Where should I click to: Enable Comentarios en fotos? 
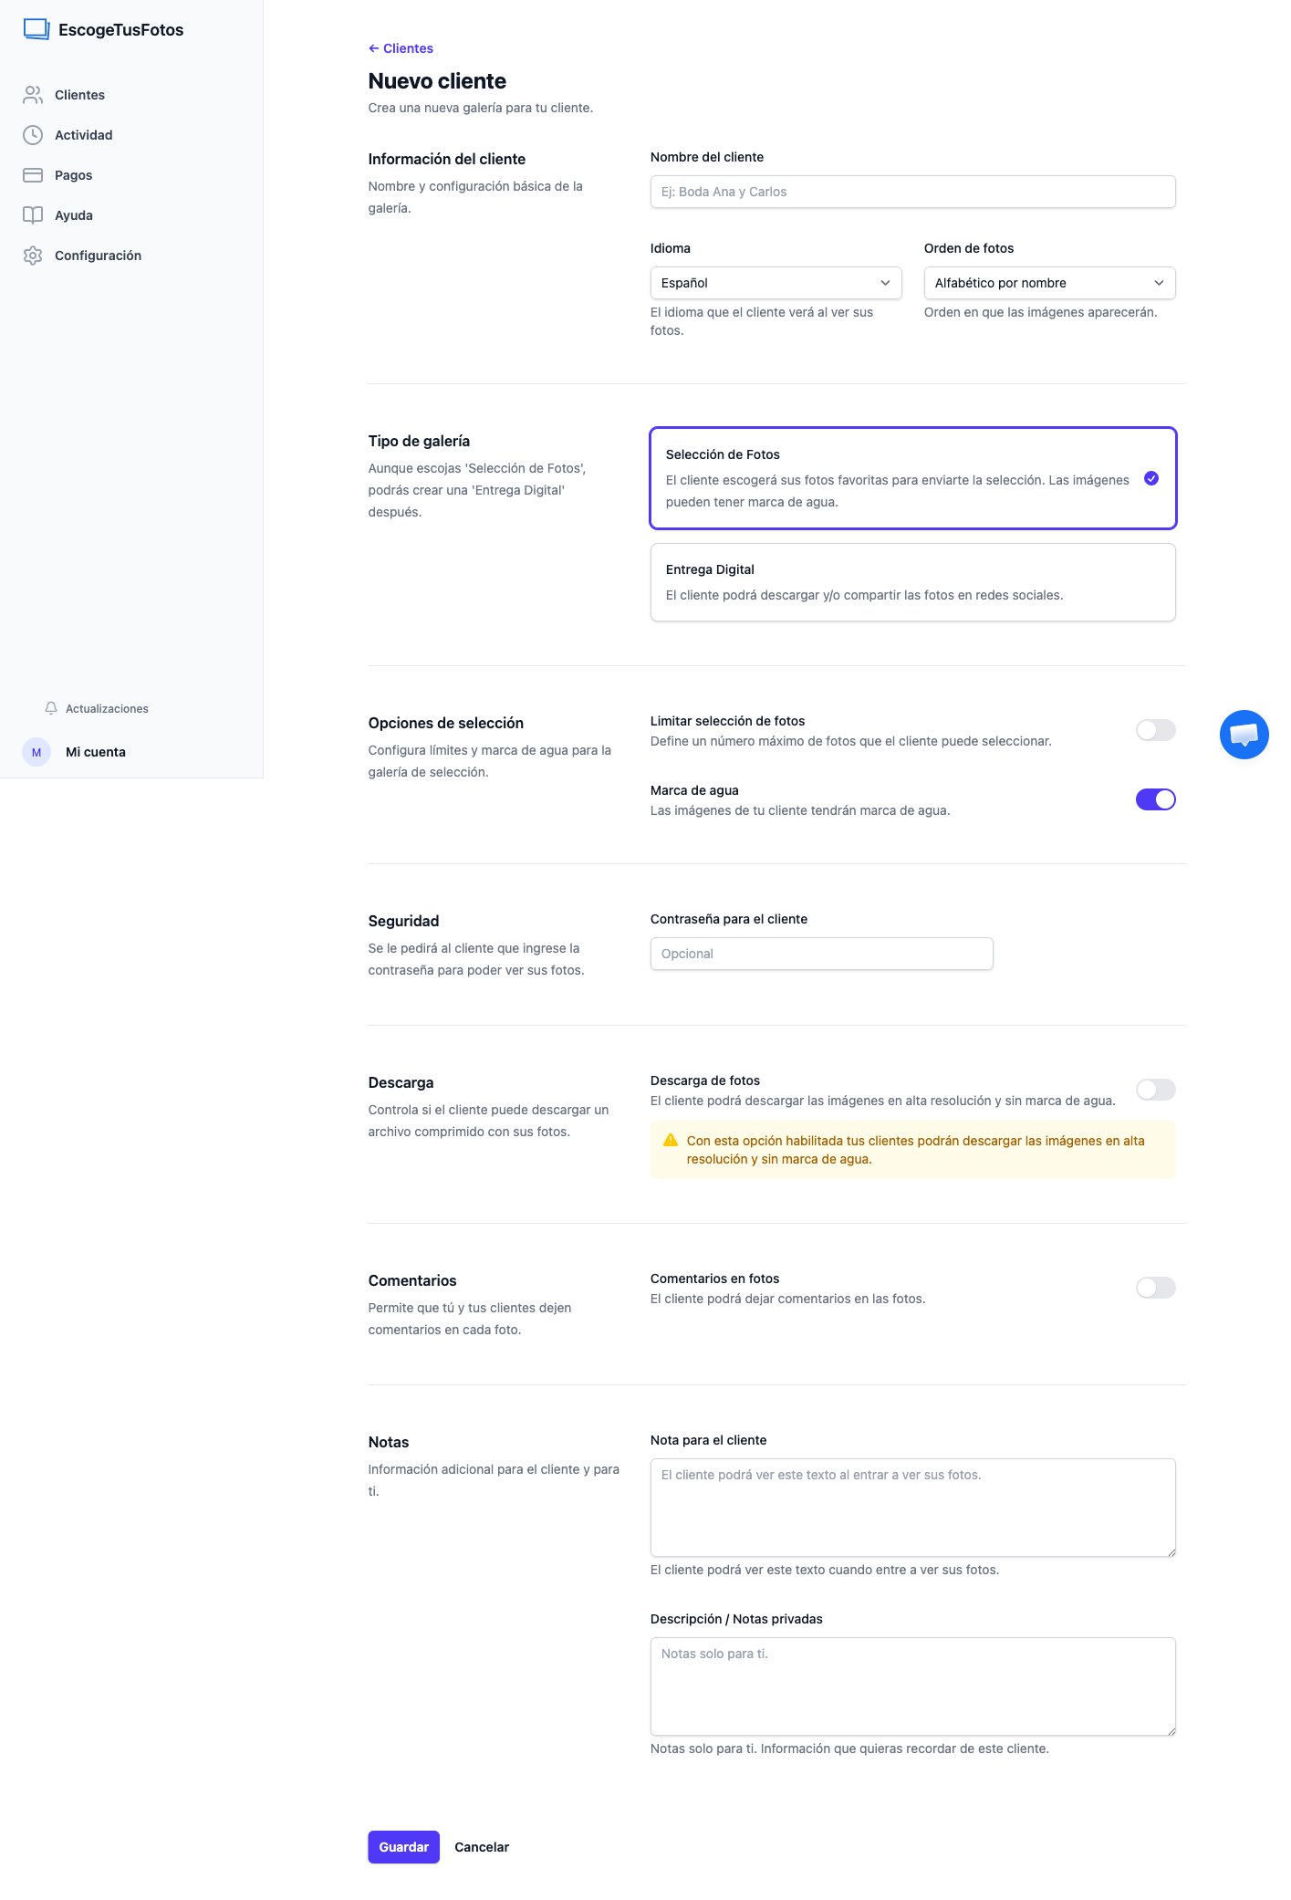1156,1288
